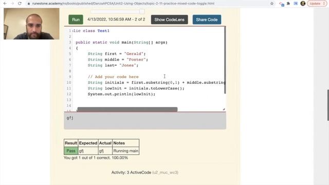Screen dimensions: 329x185
Task: Click the red extension icon with badge
Action: (281, 4)
